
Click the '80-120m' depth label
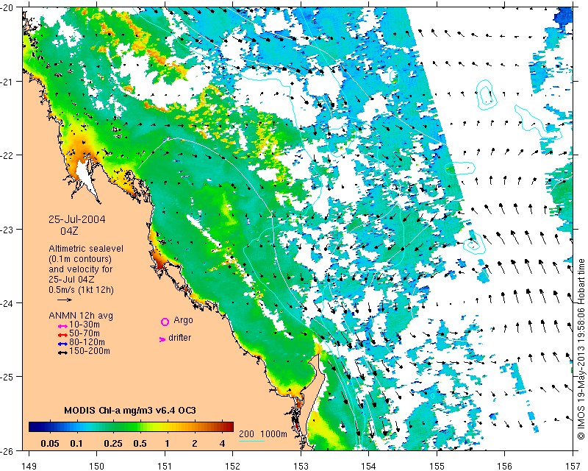point(87,342)
